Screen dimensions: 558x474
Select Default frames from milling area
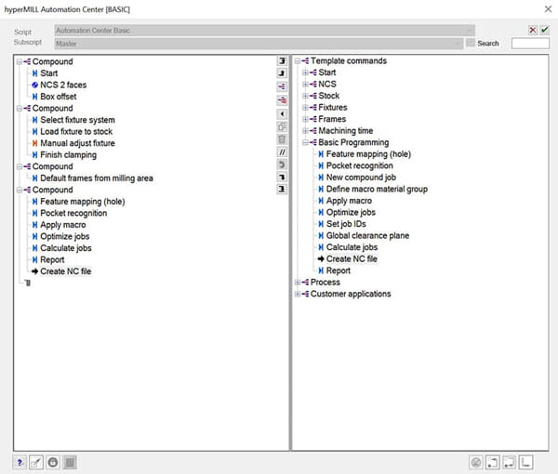tap(97, 178)
